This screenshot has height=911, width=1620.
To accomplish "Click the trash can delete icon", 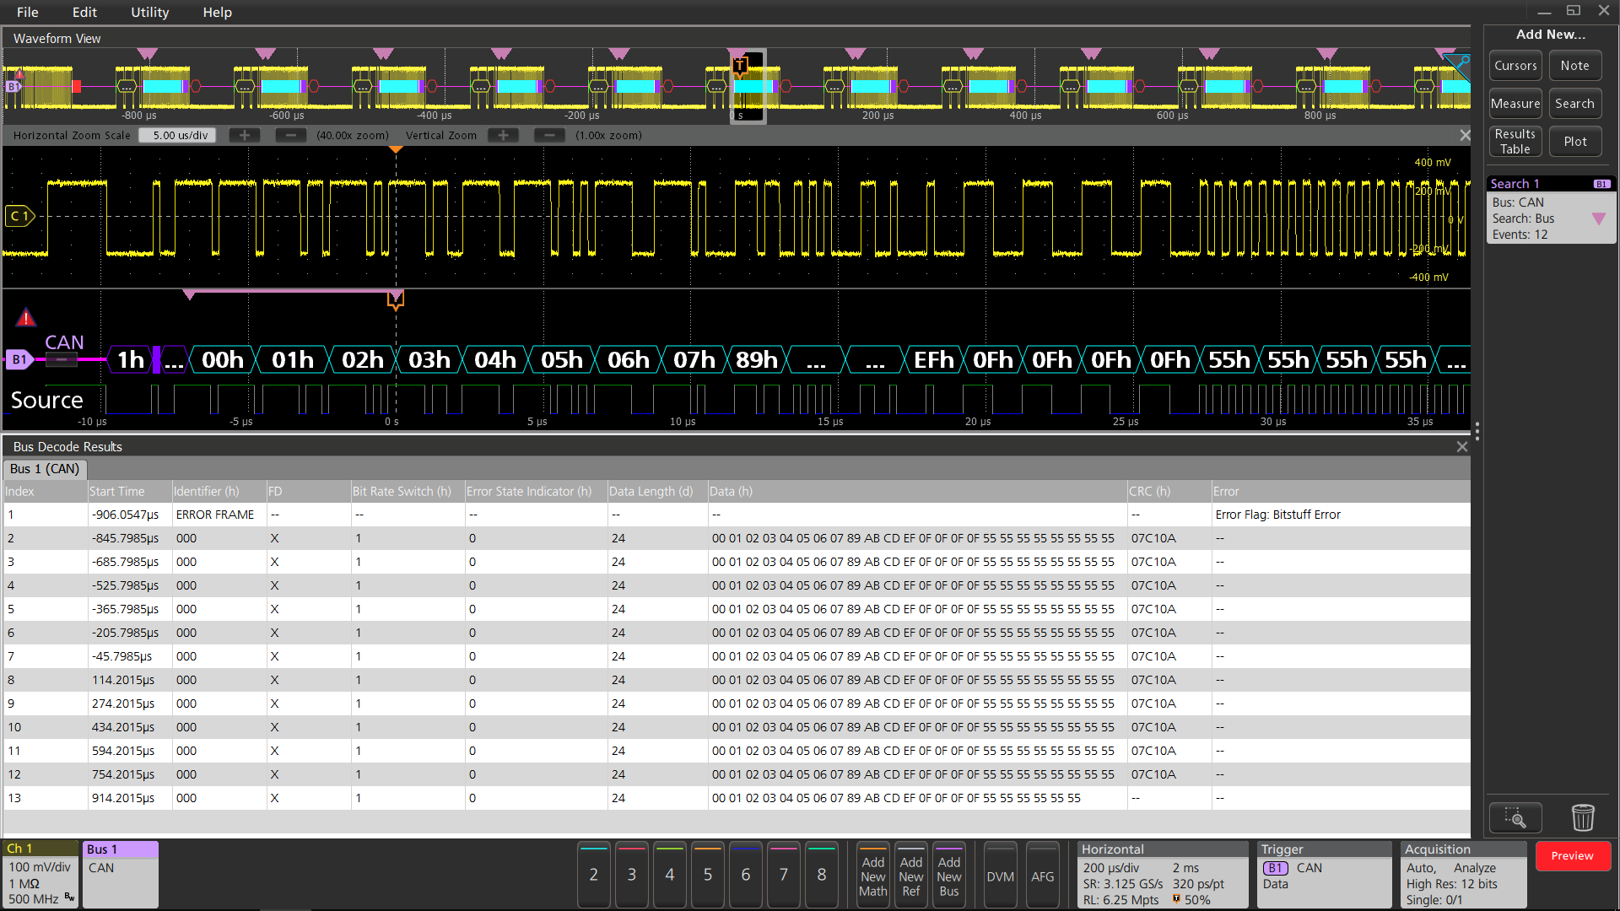I will coord(1583,817).
